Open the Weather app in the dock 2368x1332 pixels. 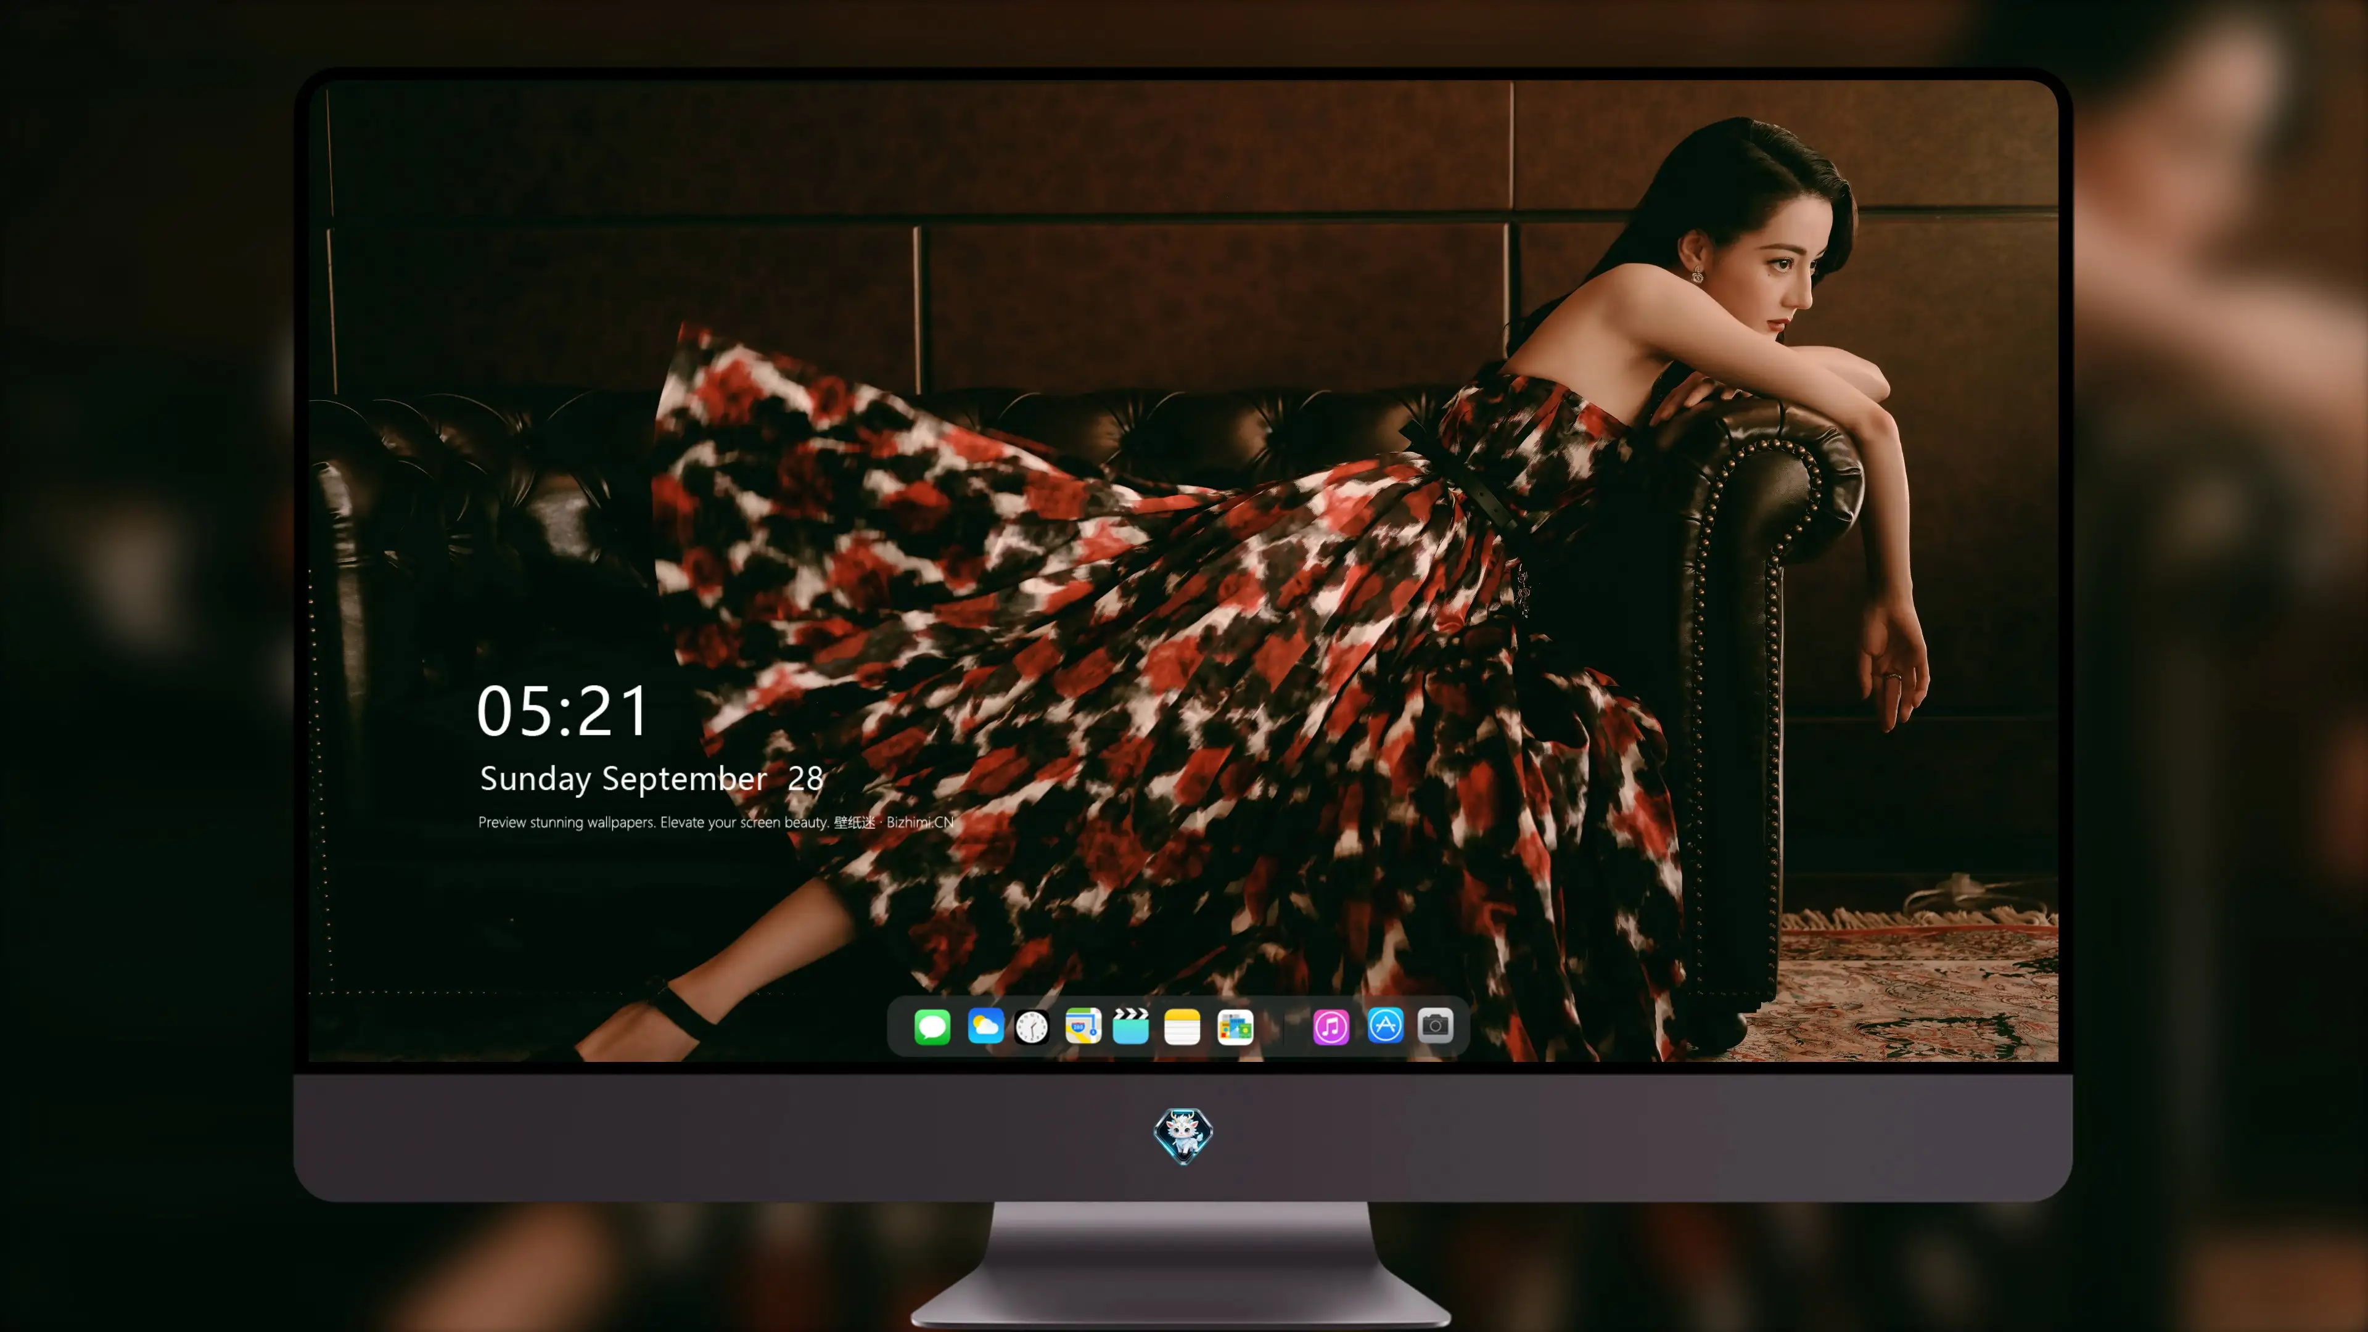(985, 1026)
